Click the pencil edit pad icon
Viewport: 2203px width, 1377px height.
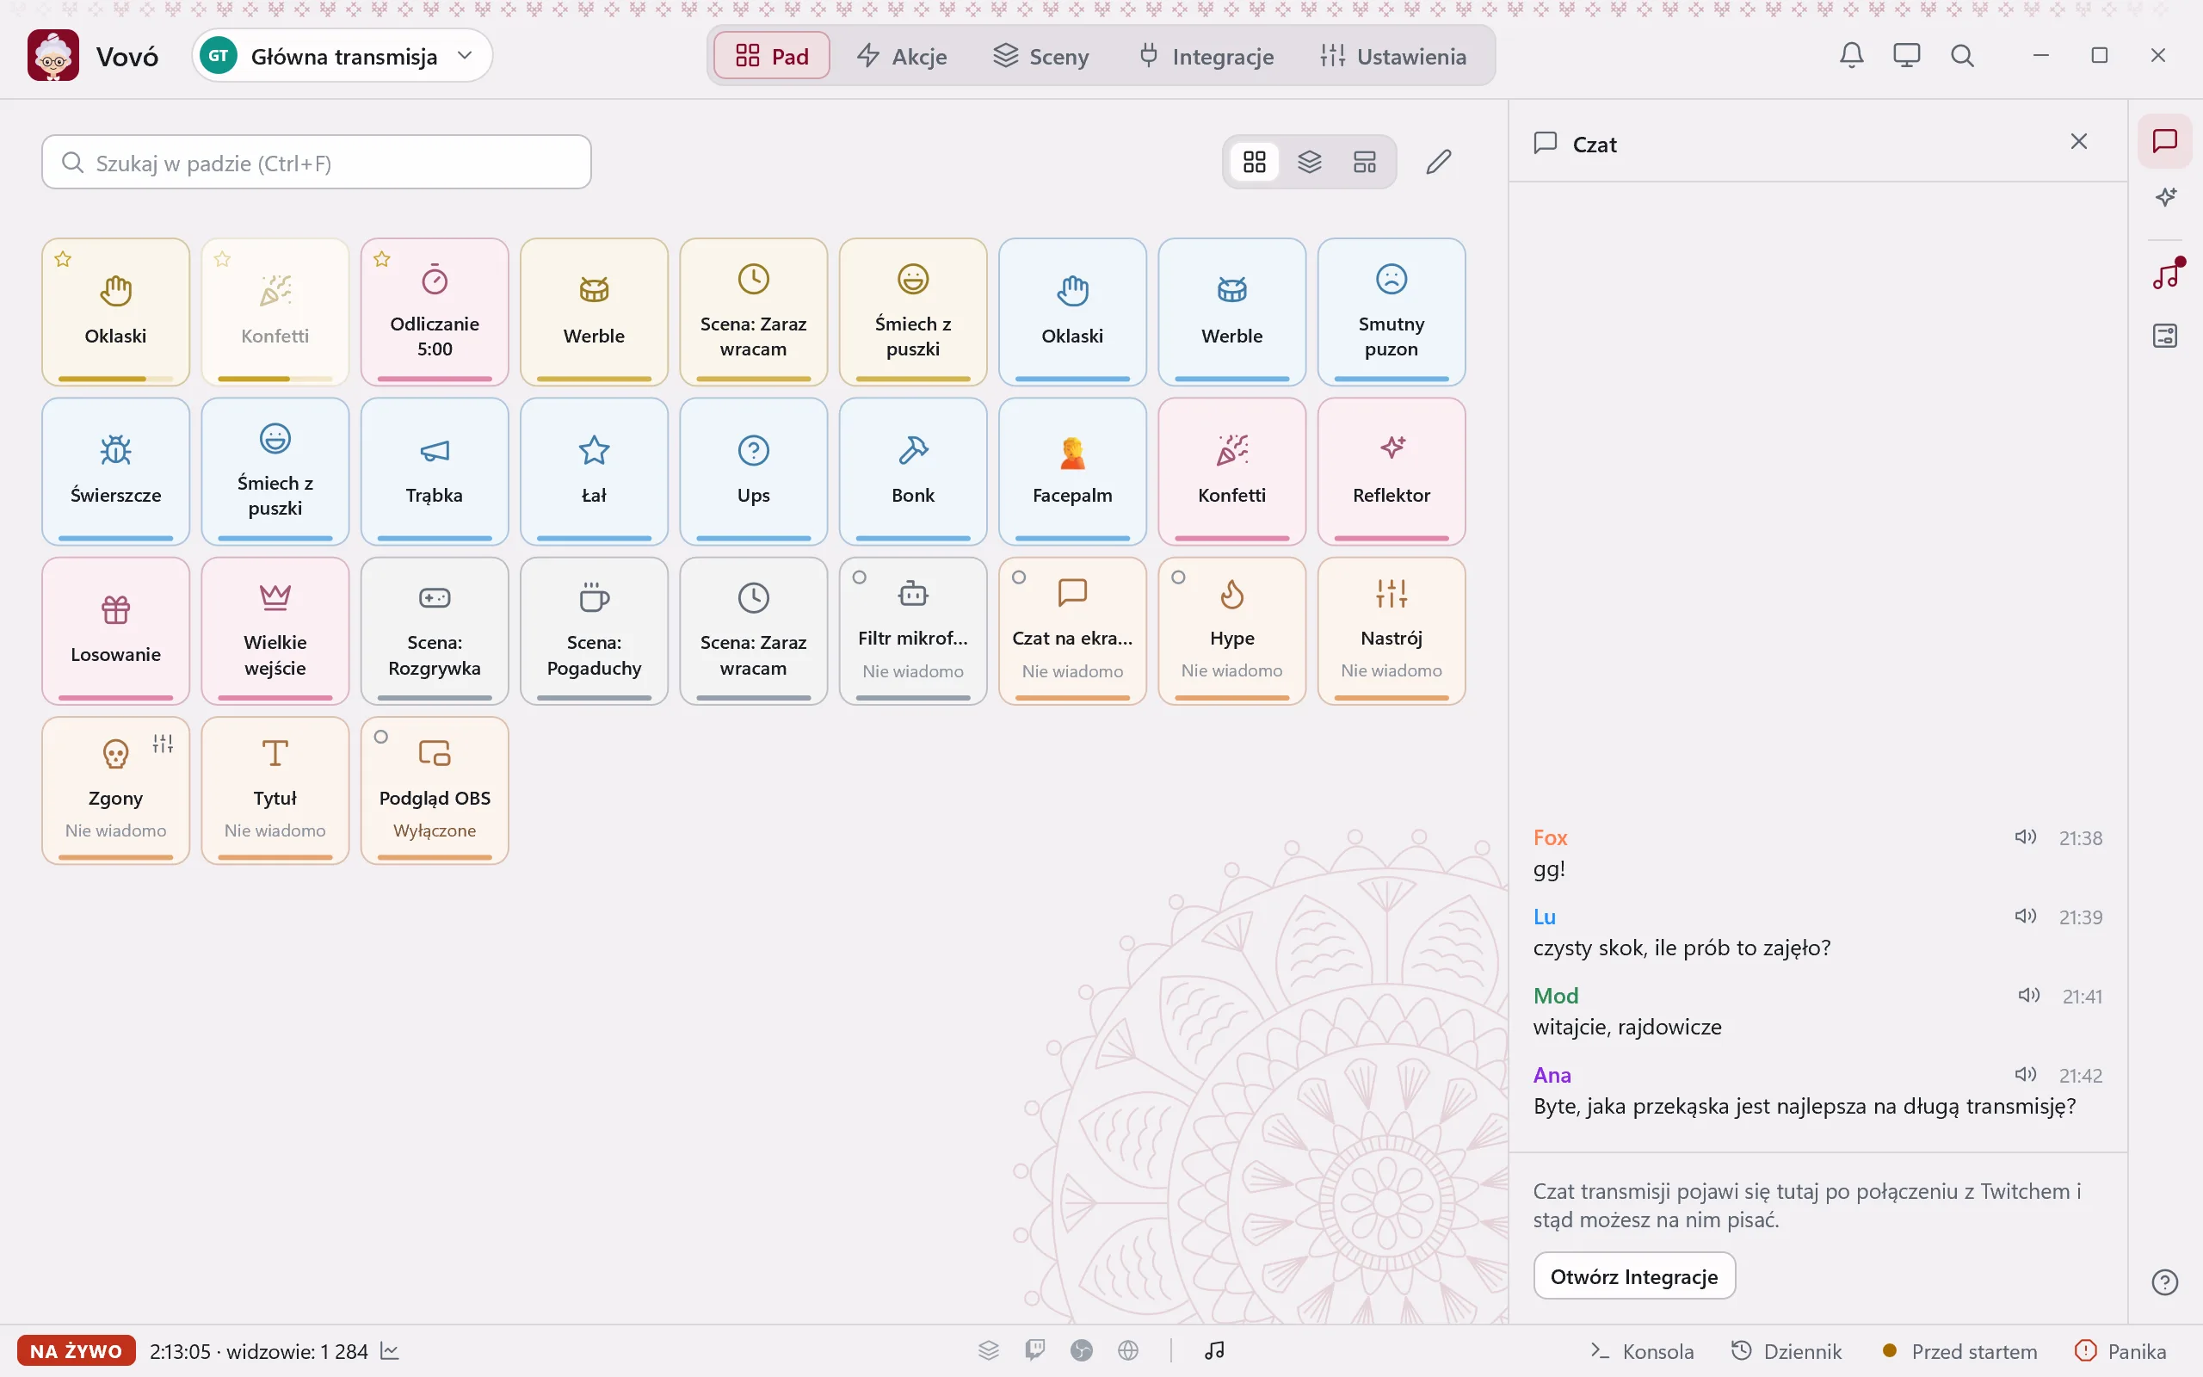[x=1438, y=162]
